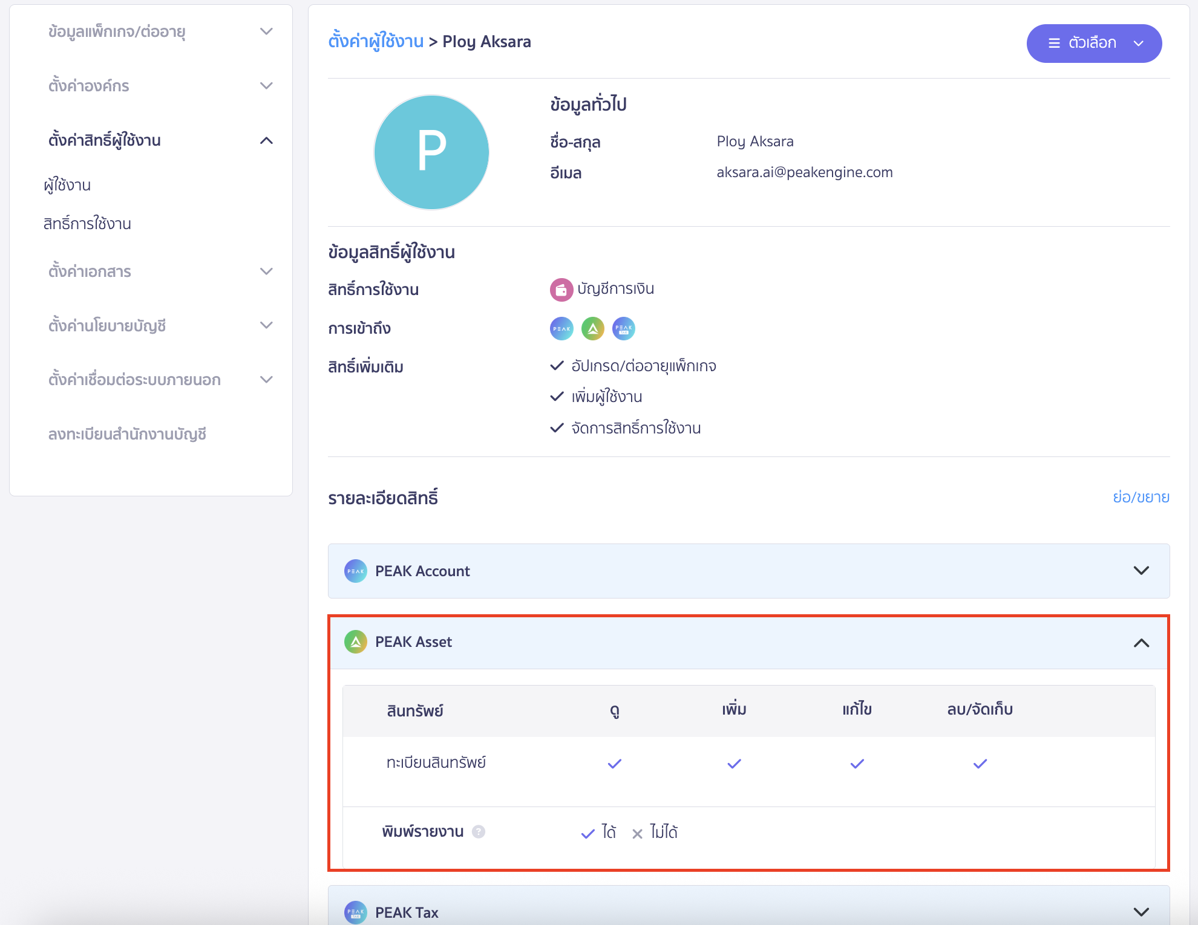Image resolution: width=1198 pixels, height=925 pixels.
Task: Click the PEAK Account section logo icon
Action: coord(356,571)
